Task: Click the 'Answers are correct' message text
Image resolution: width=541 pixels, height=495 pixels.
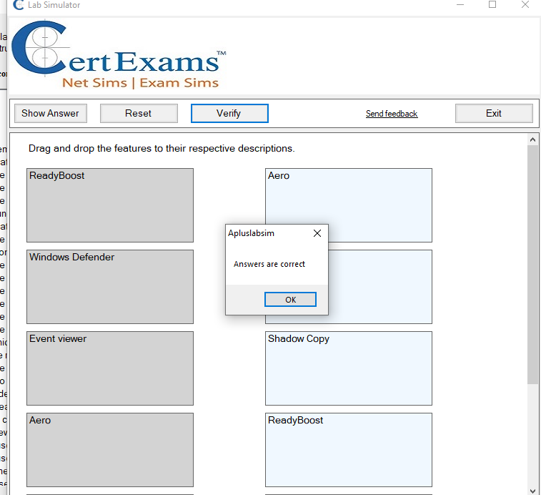Action: click(x=269, y=264)
